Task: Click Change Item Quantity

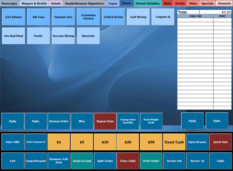Action: click(128, 121)
